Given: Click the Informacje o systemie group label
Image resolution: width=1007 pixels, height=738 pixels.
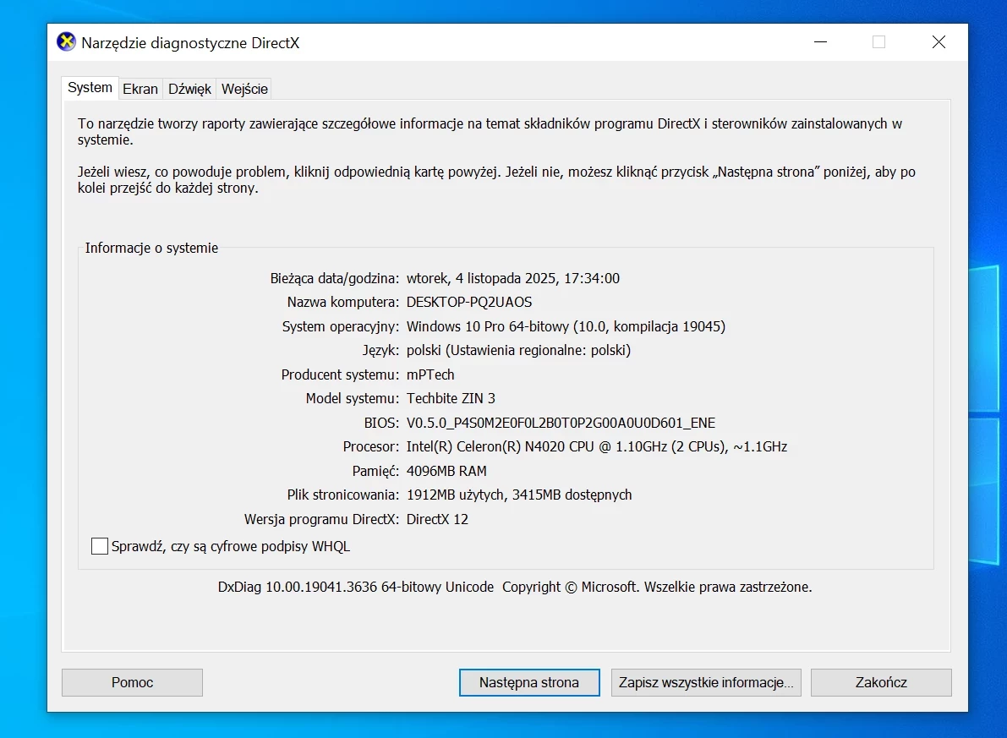Looking at the screenshot, I should pyautogui.click(x=150, y=248).
